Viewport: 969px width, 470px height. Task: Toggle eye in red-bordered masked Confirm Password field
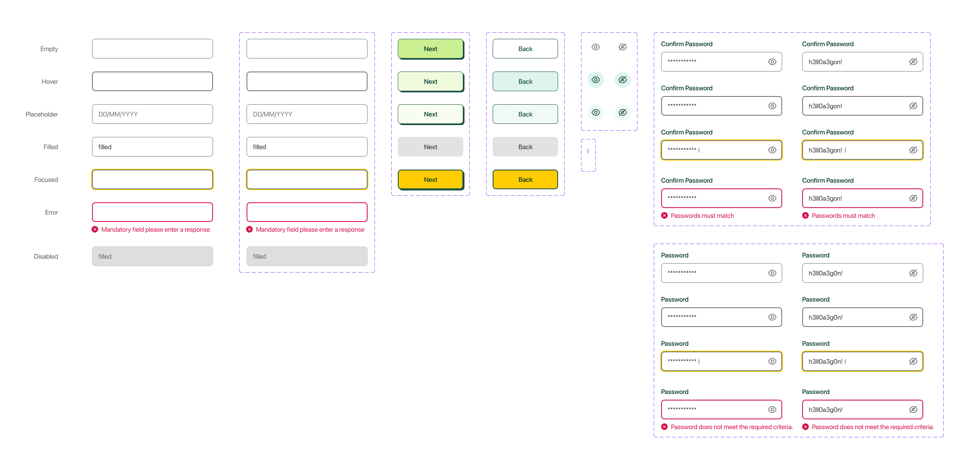[x=772, y=198]
